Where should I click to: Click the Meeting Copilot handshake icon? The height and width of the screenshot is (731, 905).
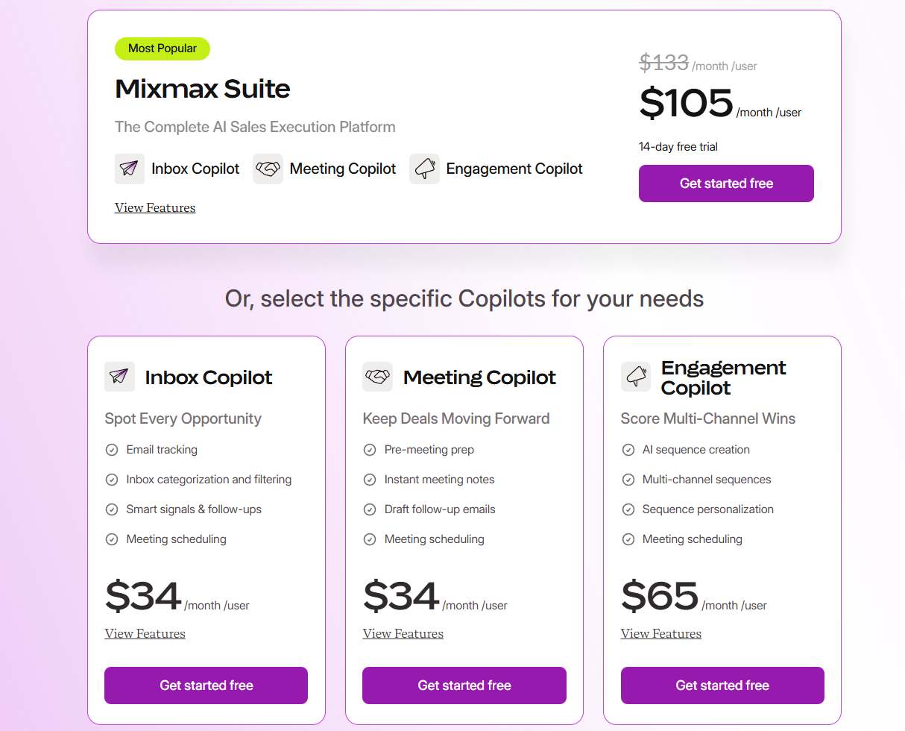click(x=268, y=169)
